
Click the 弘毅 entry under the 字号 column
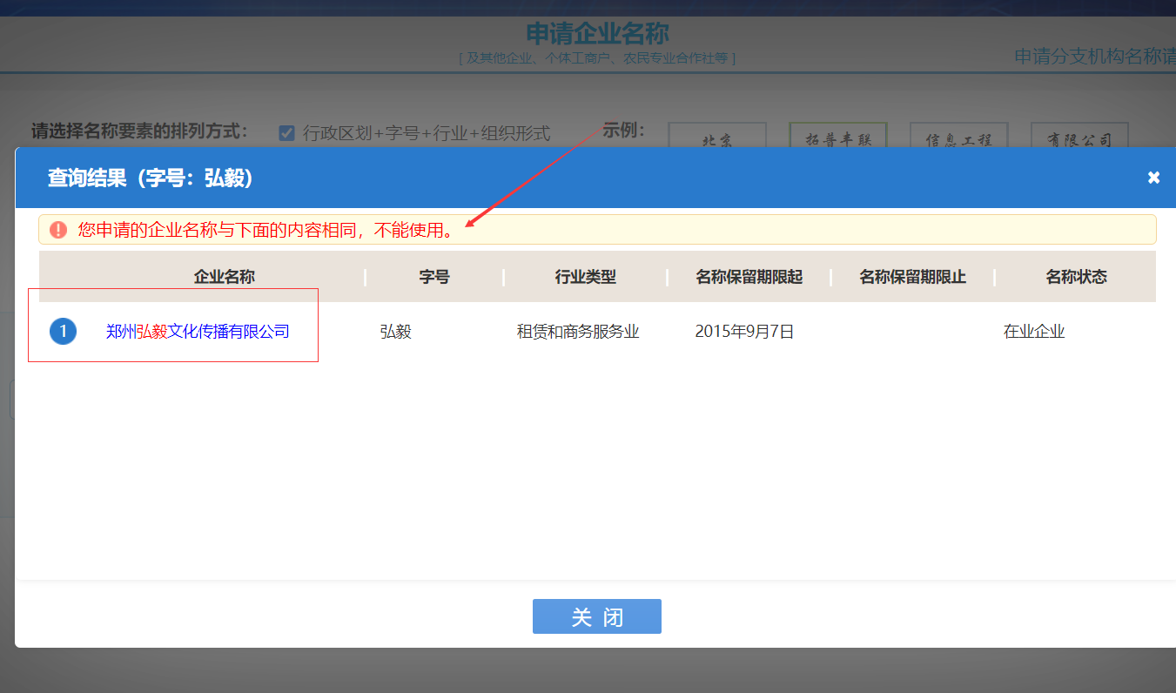395,331
